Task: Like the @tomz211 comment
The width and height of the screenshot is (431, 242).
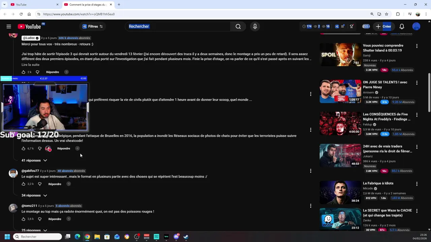Action: (x=24, y=219)
